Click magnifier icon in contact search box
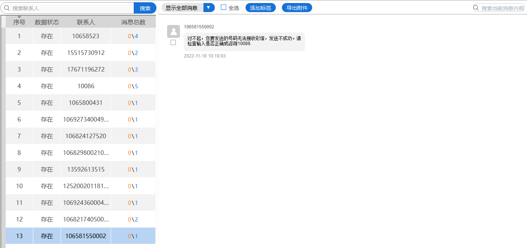 [x=6, y=8]
